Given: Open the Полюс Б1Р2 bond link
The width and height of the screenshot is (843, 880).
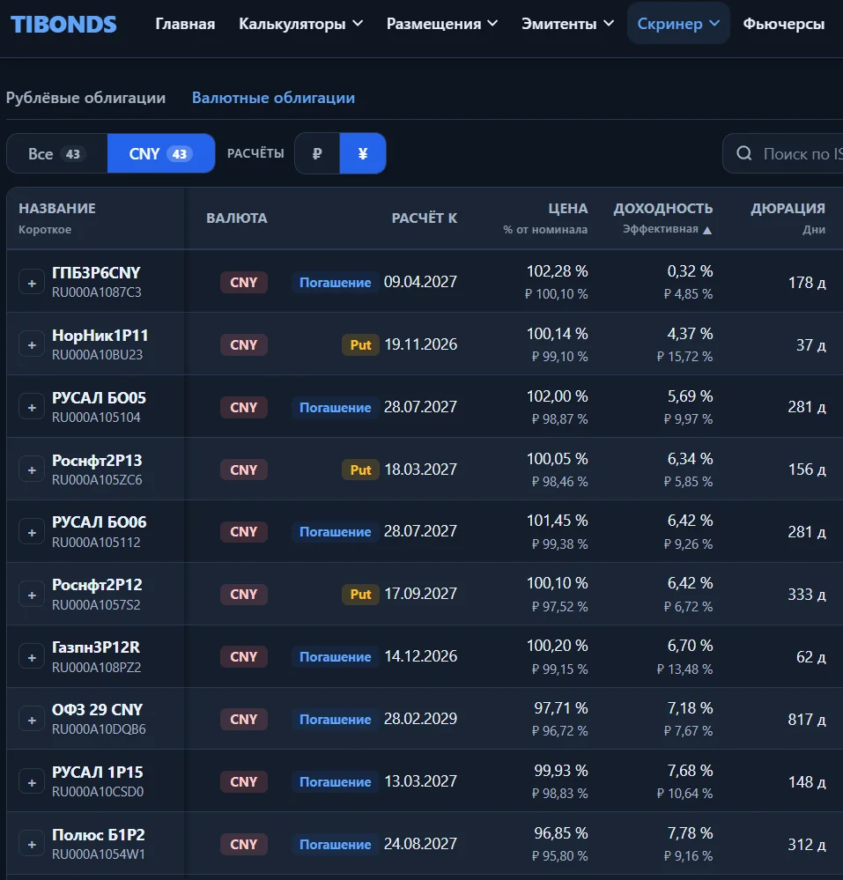Looking at the screenshot, I should [99, 835].
